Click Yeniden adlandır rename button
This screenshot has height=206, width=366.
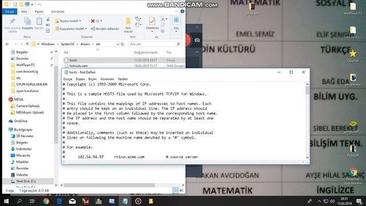click(105, 29)
